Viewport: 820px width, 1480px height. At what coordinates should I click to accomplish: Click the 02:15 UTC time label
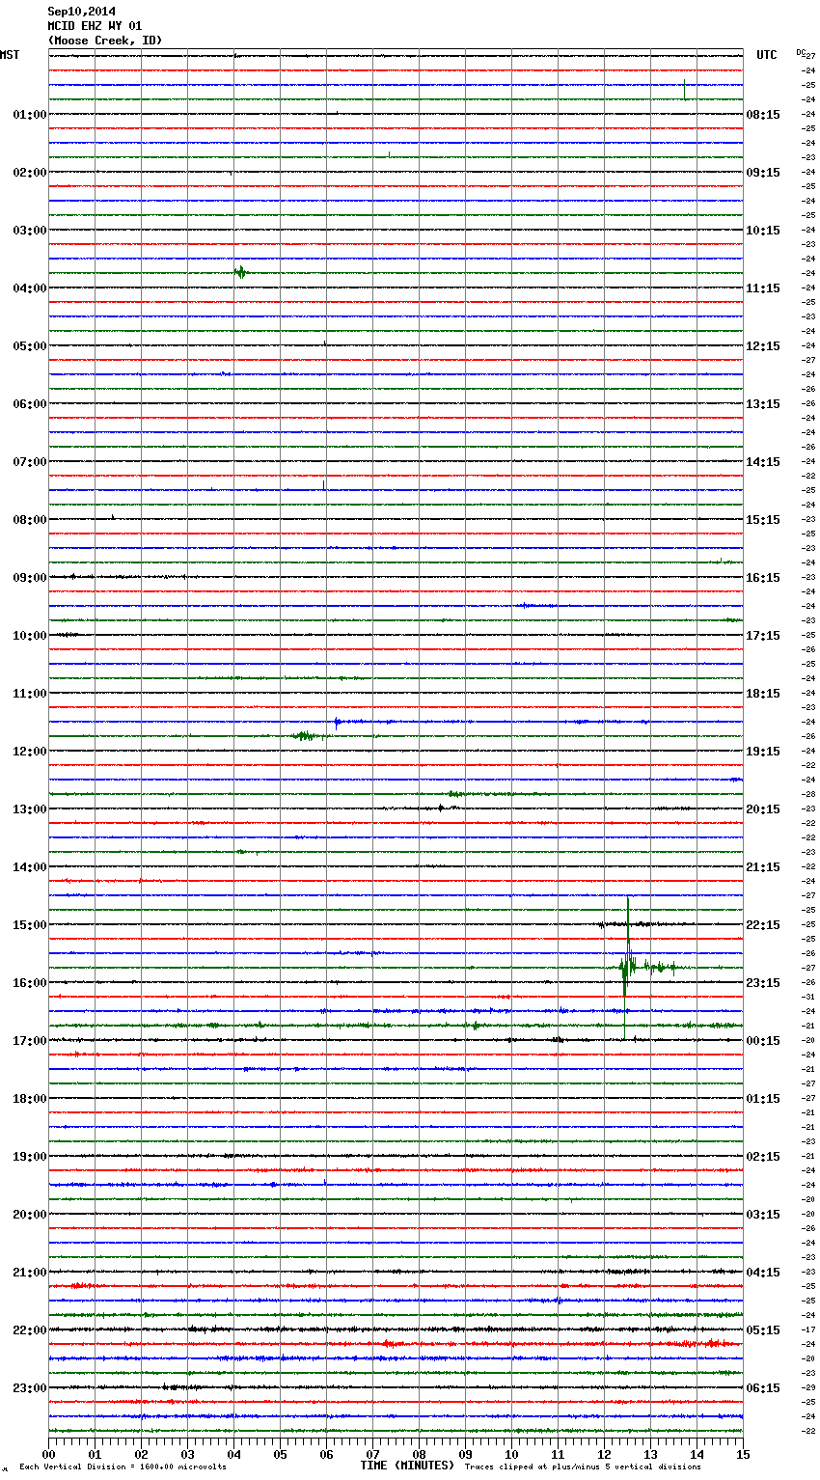pyautogui.click(x=763, y=1157)
